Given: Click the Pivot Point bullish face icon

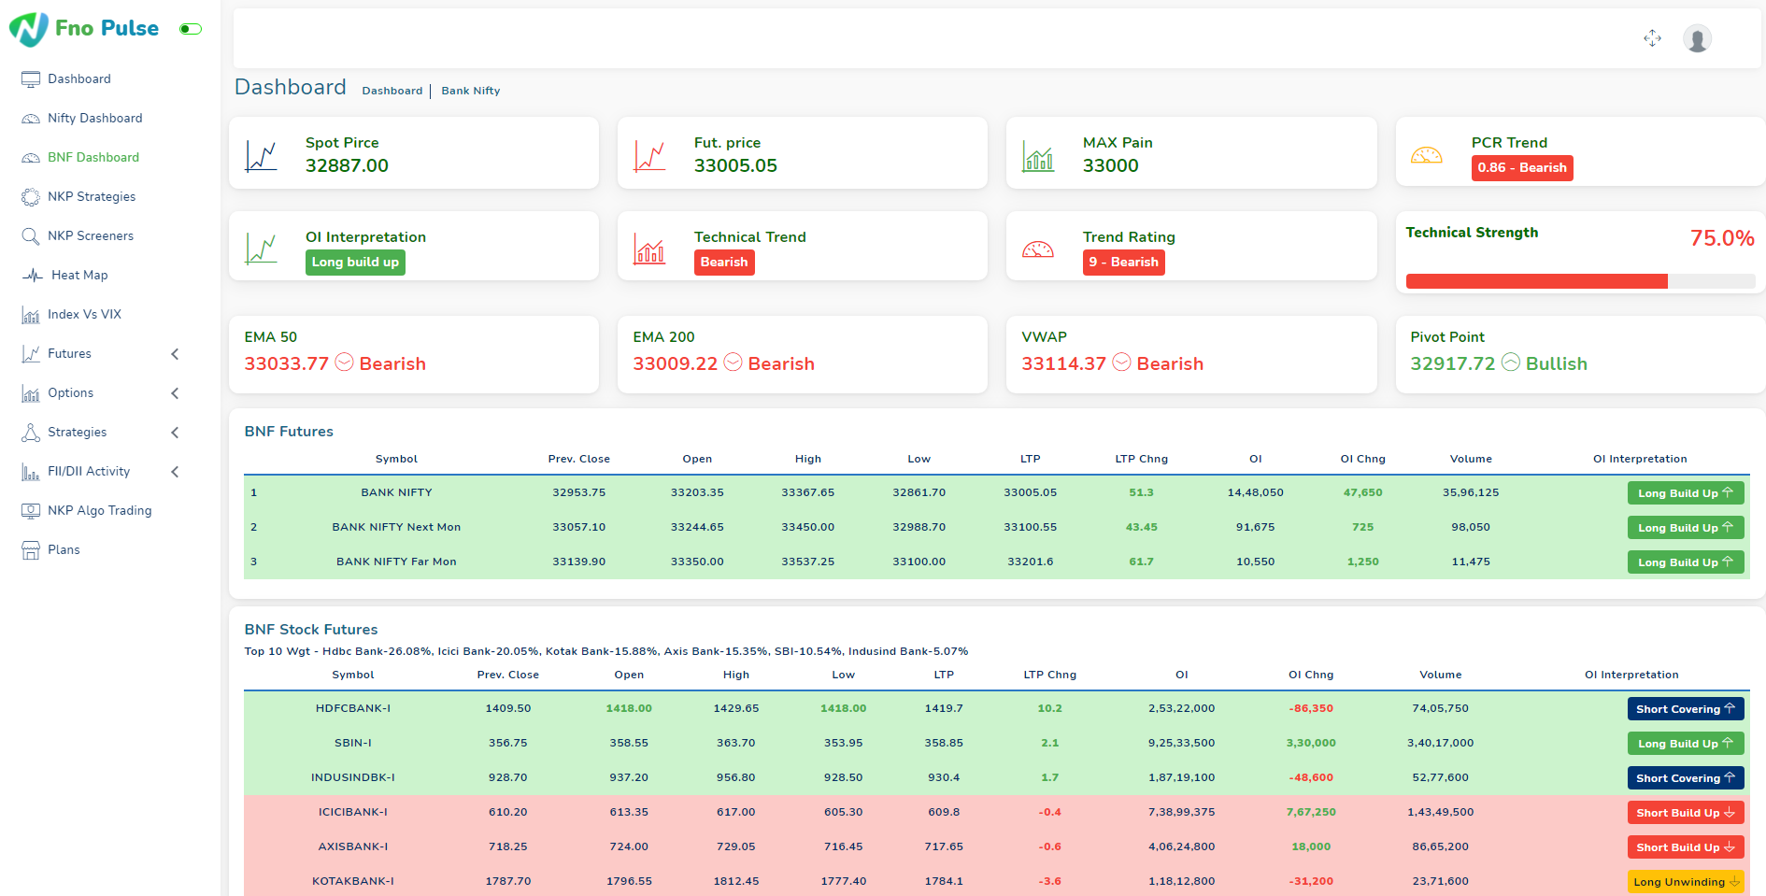Looking at the screenshot, I should tap(1511, 363).
